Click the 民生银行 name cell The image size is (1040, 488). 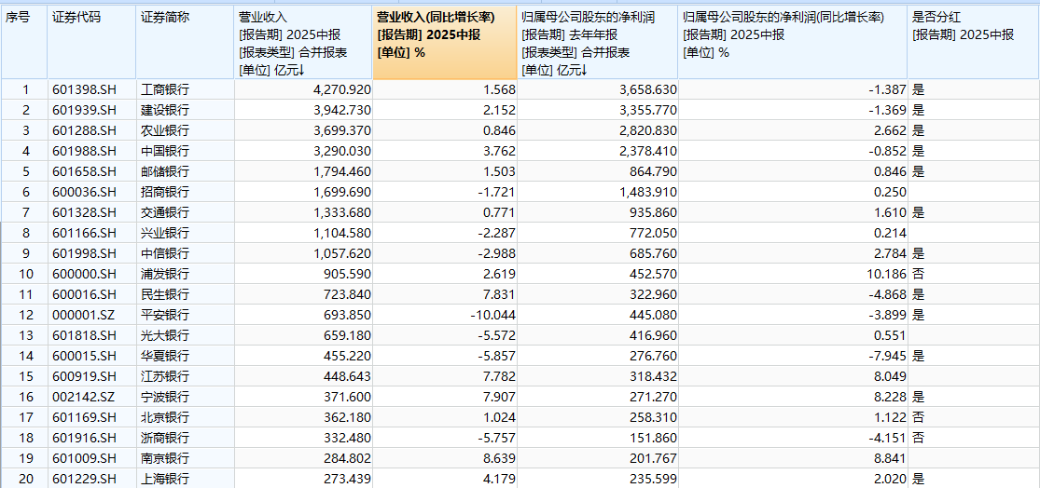[x=185, y=294]
